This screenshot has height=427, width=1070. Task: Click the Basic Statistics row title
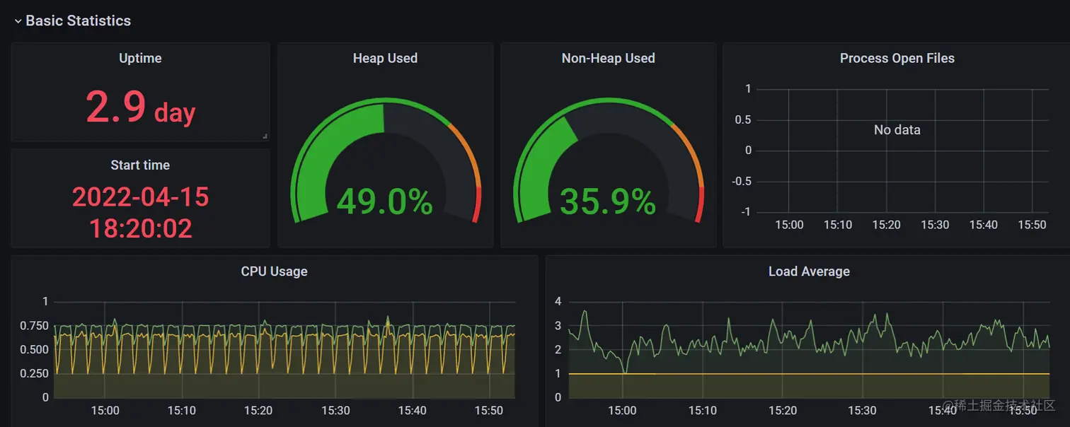click(x=78, y=21)
